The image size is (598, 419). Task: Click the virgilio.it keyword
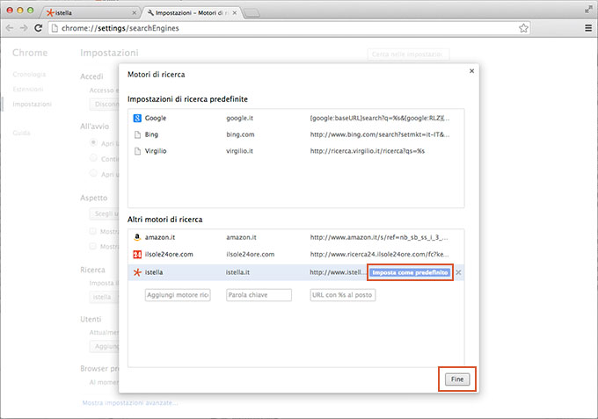[239, 151]
